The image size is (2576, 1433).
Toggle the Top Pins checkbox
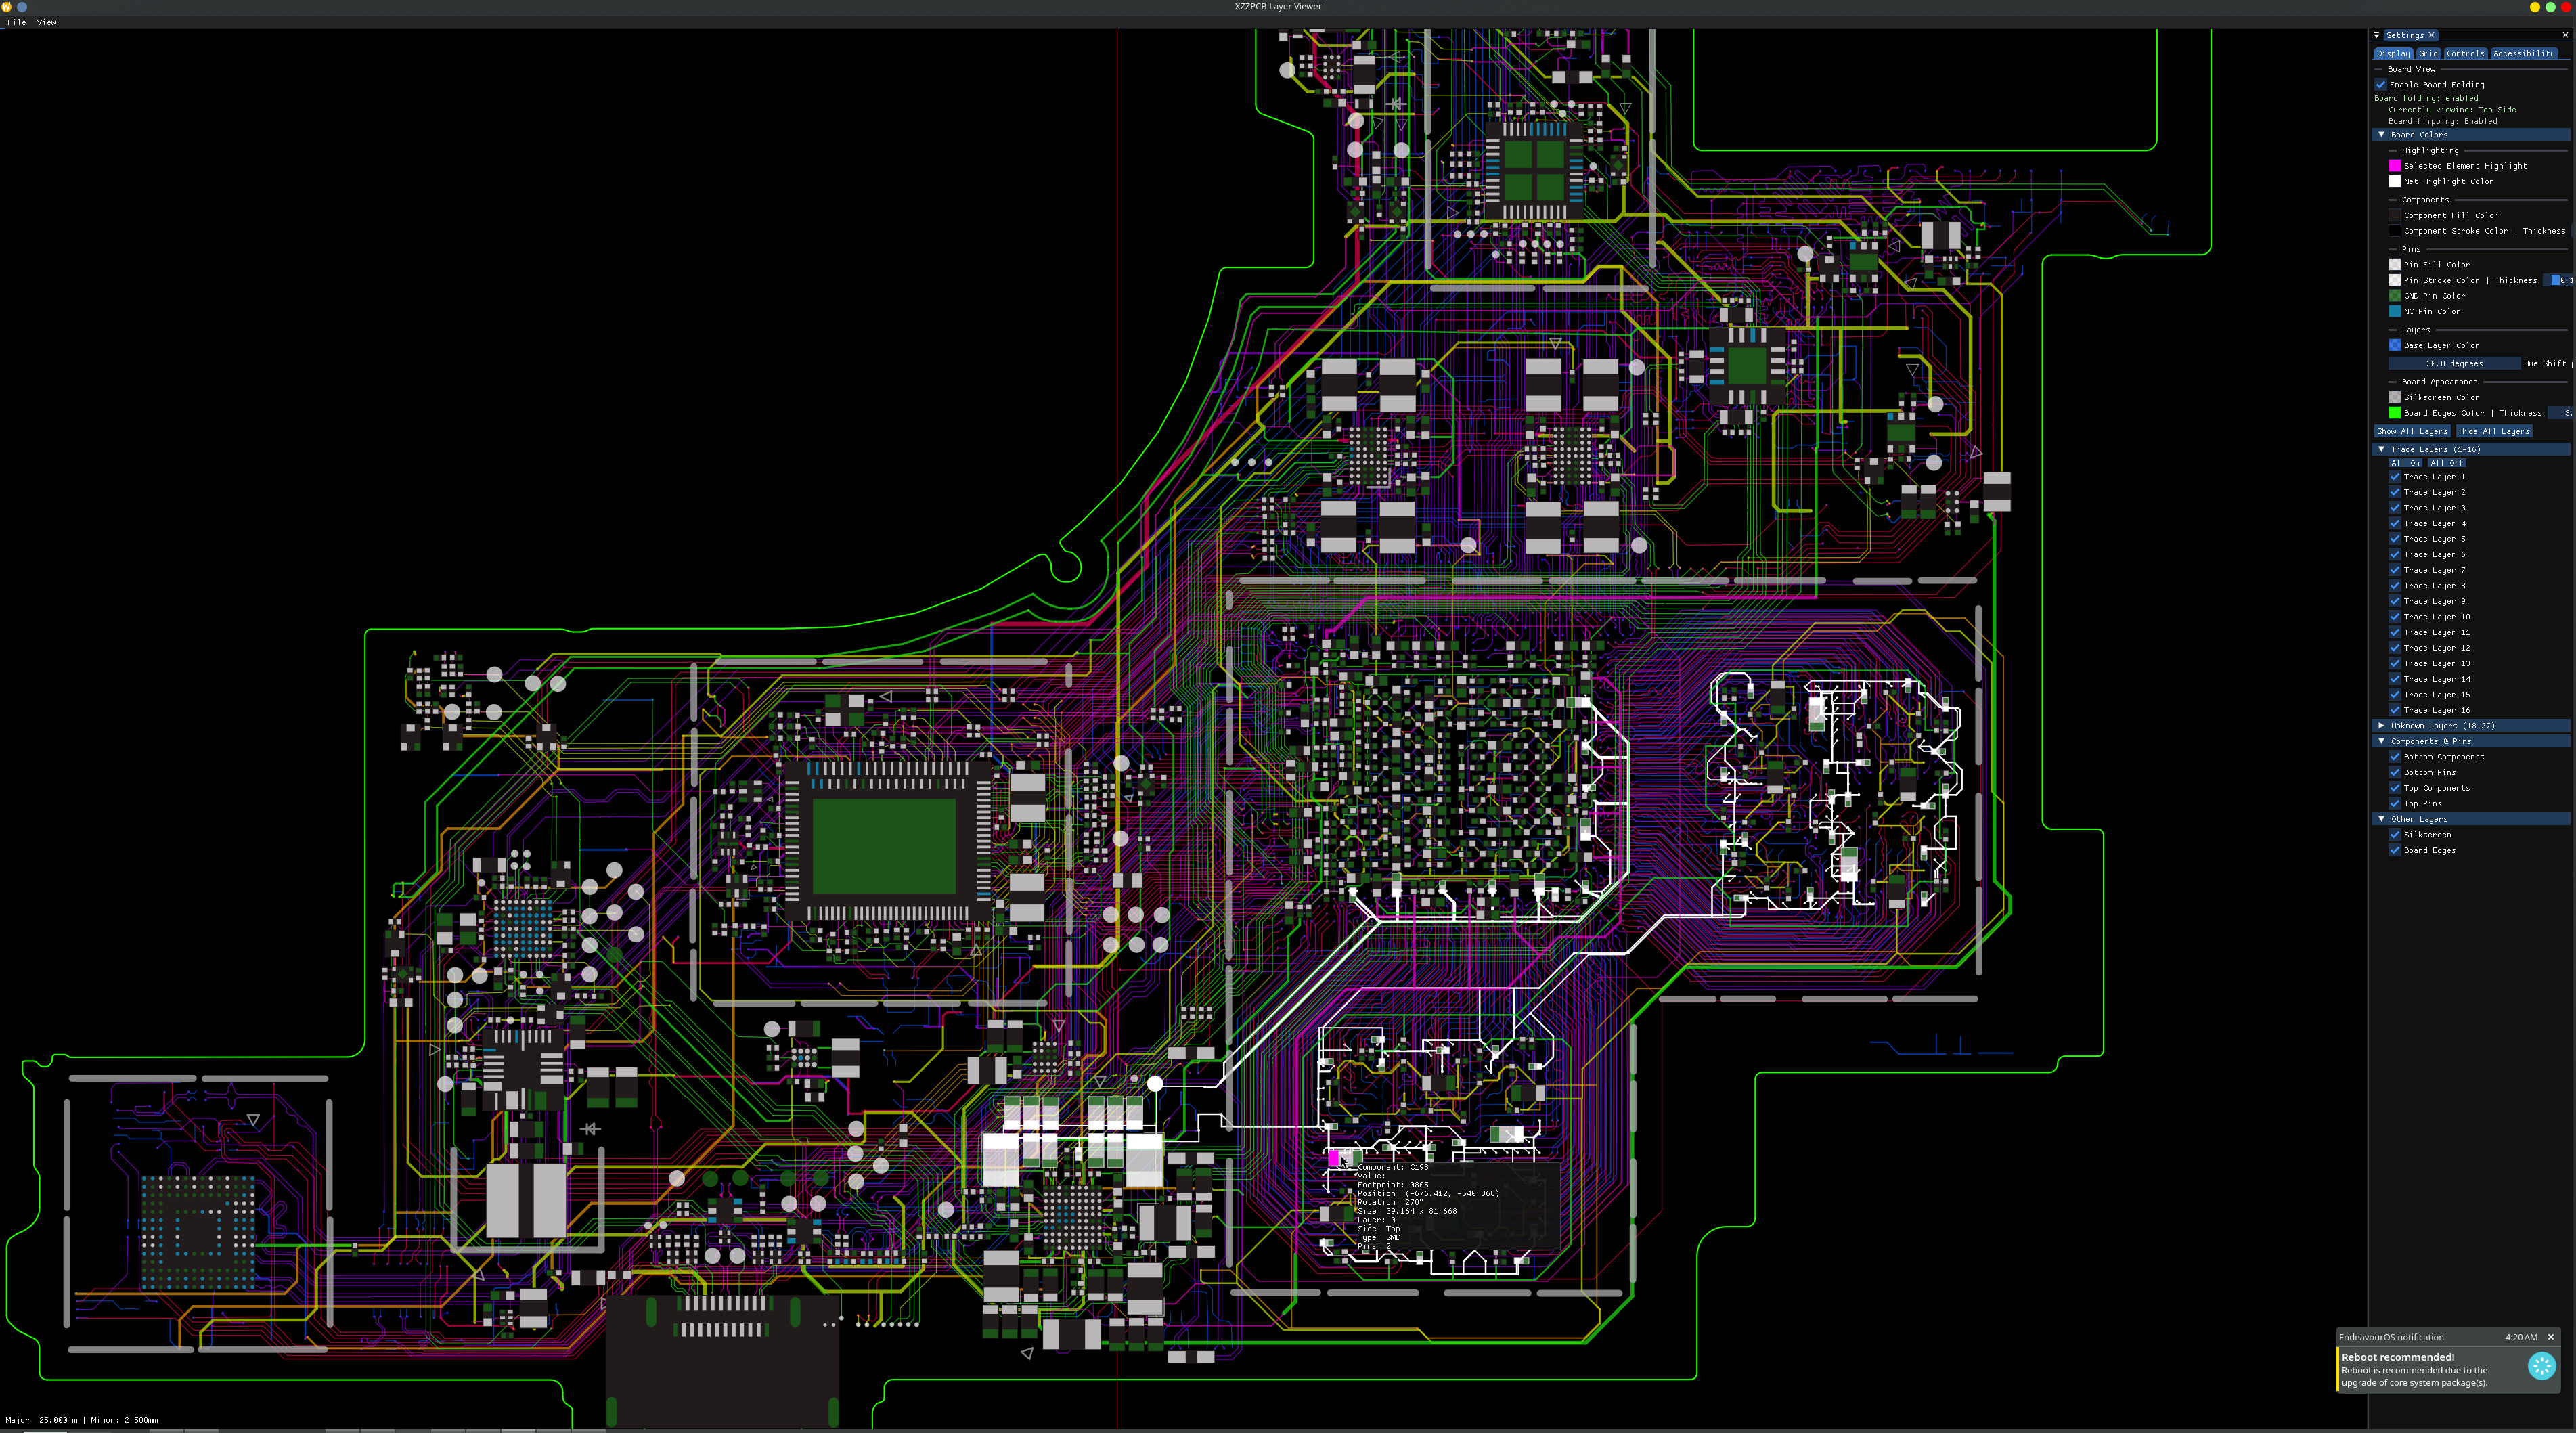click(2394, 804)
